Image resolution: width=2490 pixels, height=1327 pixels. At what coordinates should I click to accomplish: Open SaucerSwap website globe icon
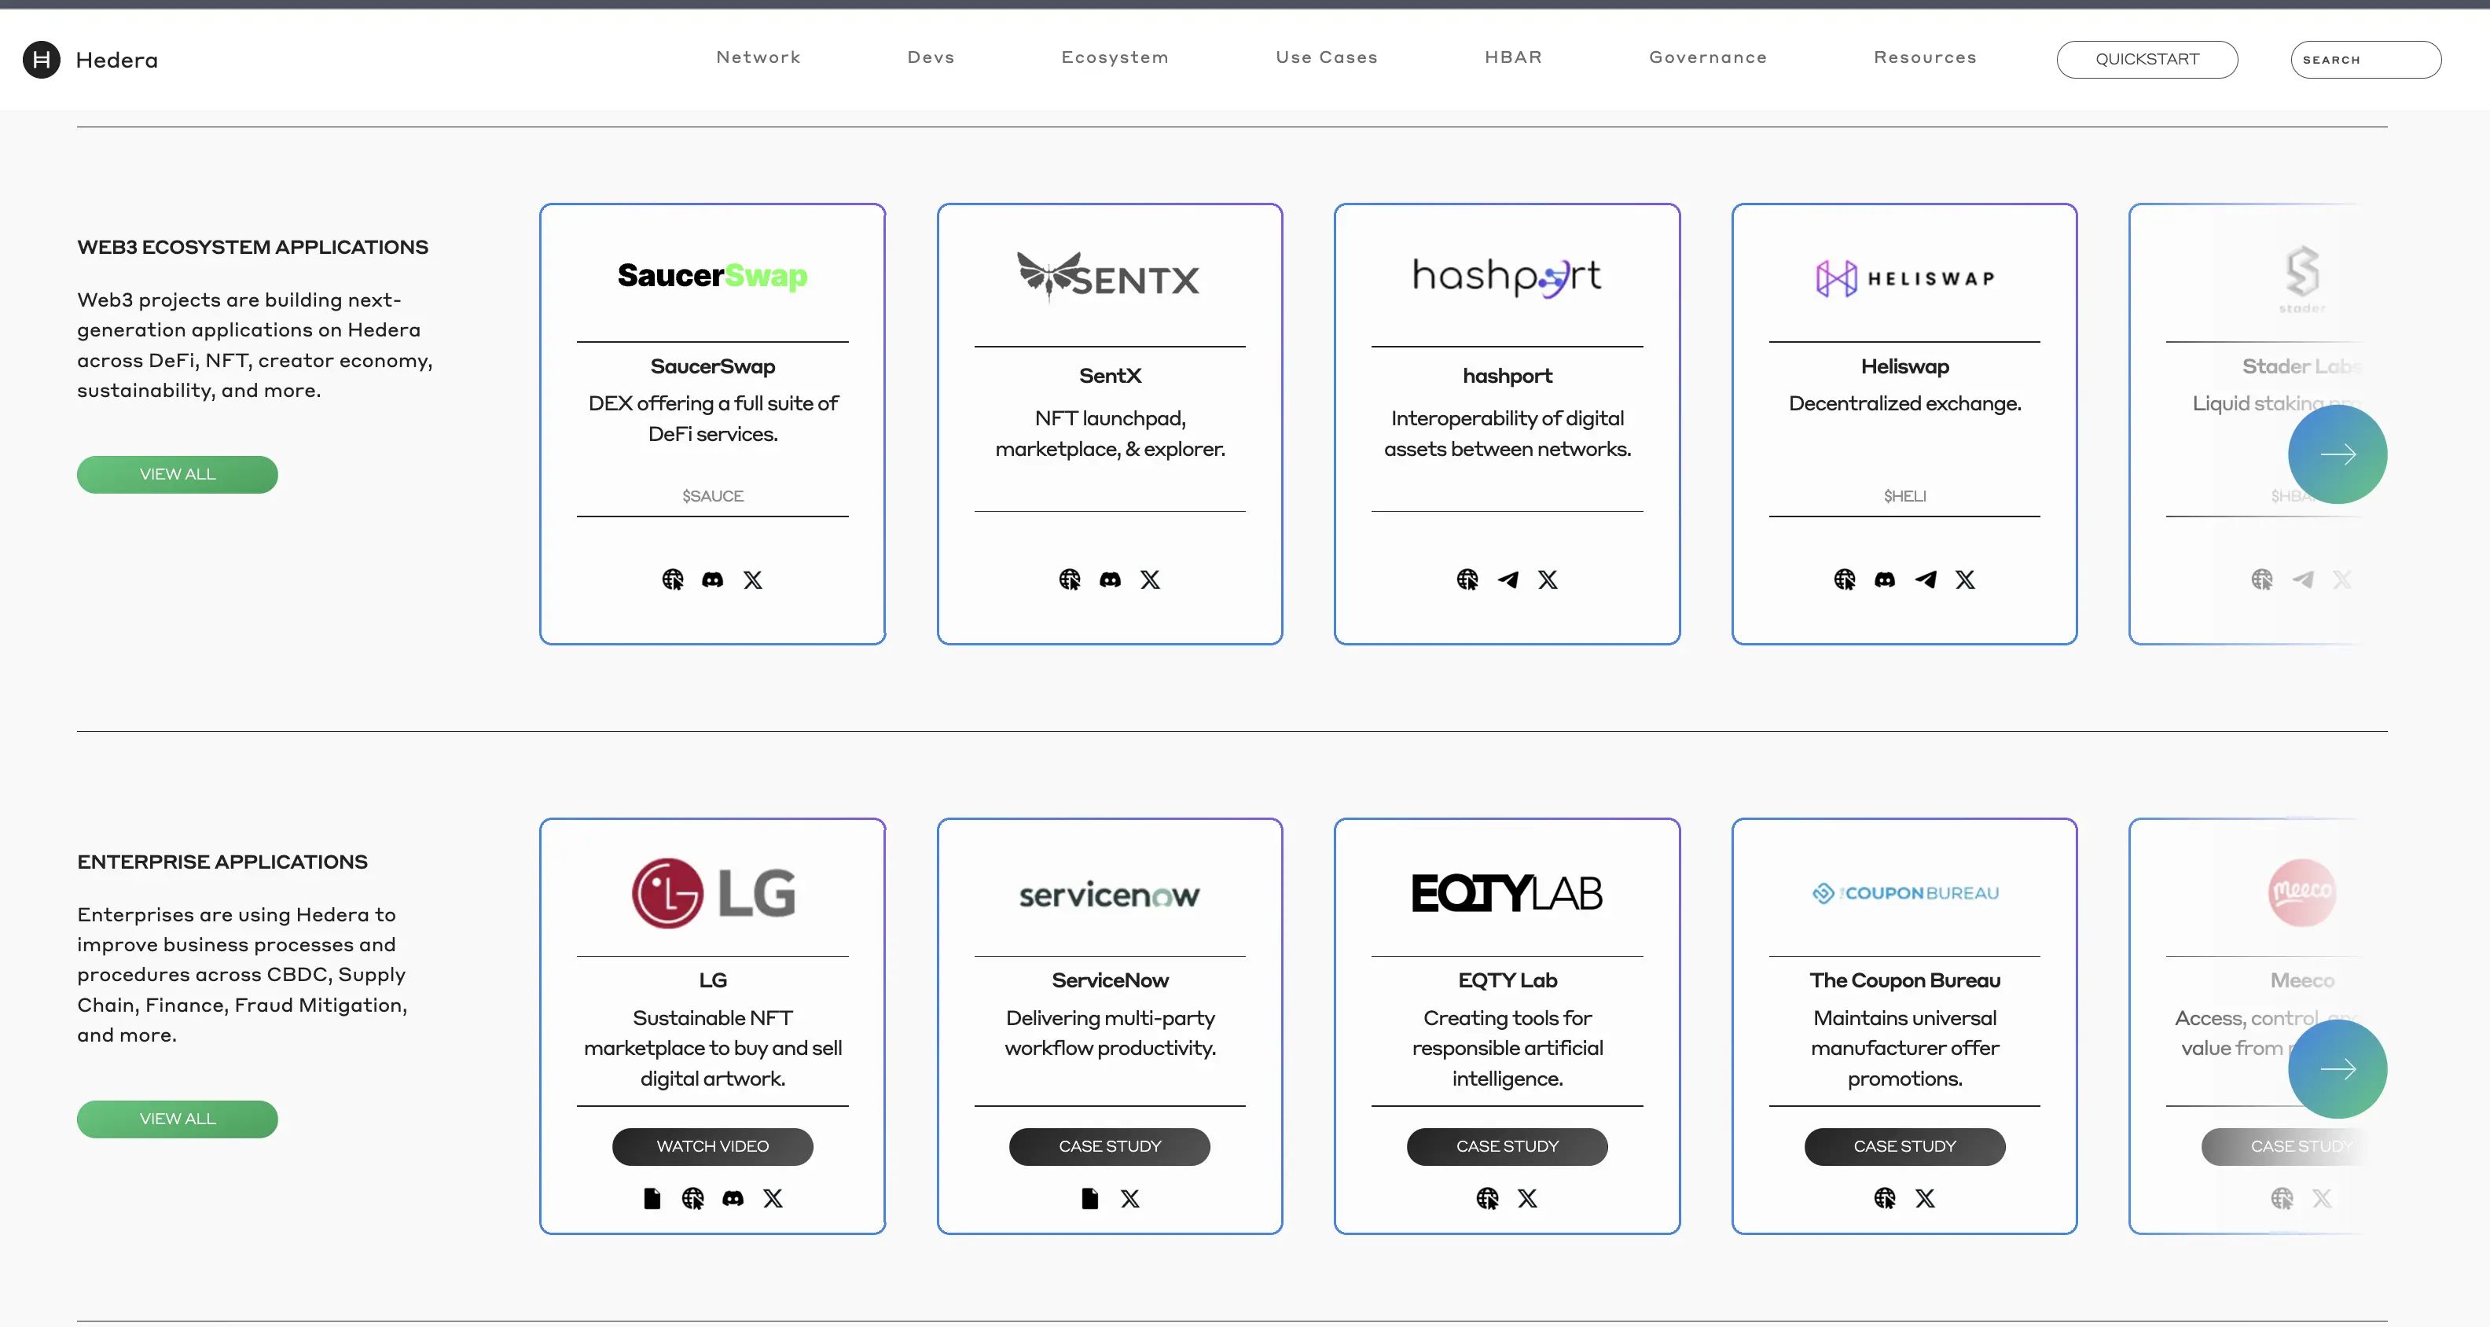673,580
